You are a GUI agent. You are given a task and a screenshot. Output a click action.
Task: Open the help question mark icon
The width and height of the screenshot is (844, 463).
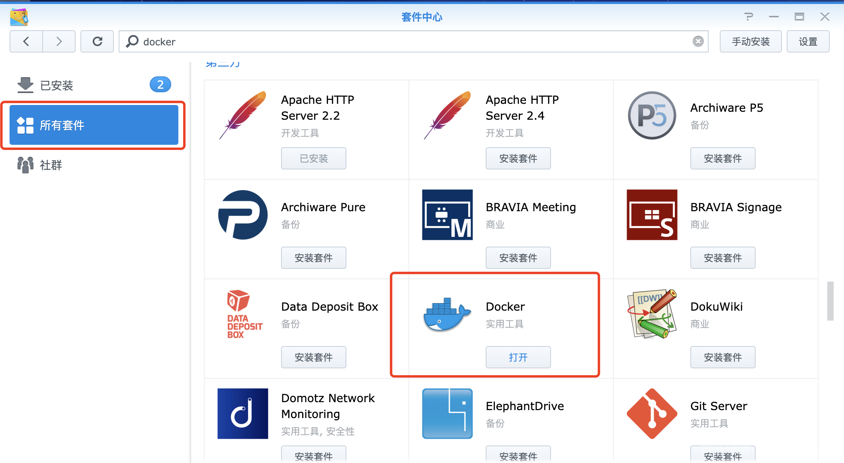pos(748,17)
